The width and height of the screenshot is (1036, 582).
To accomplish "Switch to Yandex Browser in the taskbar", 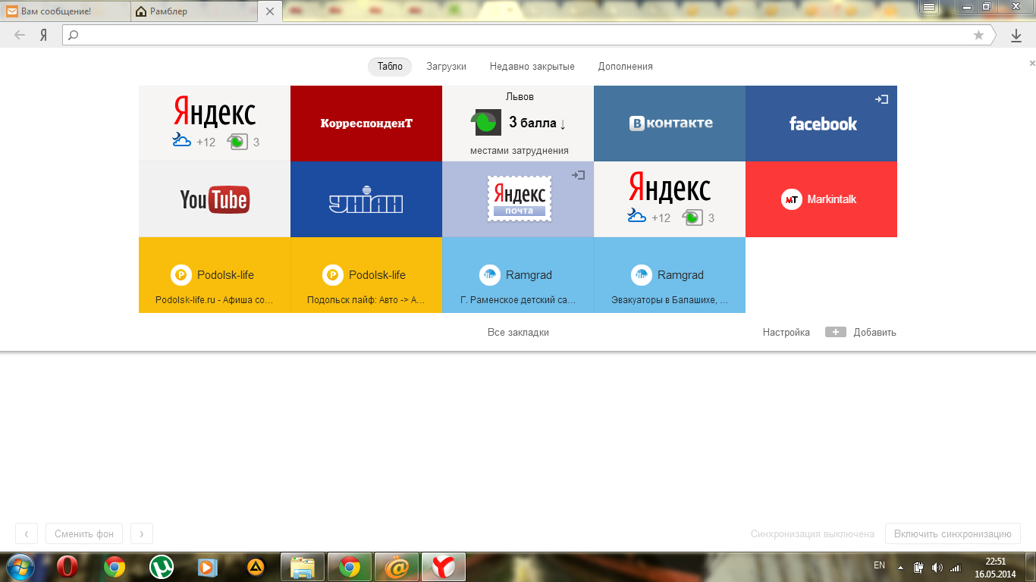I will pyautogui.click(x=444, y=567).
